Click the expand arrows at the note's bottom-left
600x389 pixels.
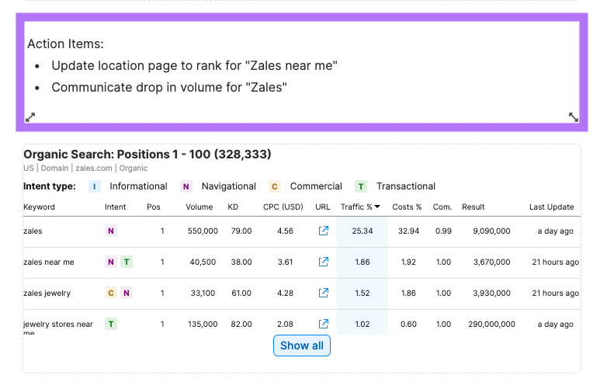(30, 117)
